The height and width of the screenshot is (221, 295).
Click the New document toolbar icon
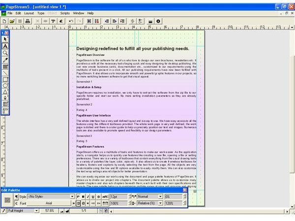coord(4,21)
